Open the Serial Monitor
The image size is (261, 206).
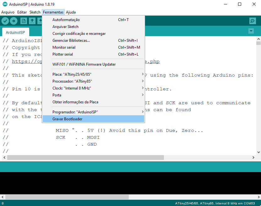pyautogui.click(x=253, y=21)
